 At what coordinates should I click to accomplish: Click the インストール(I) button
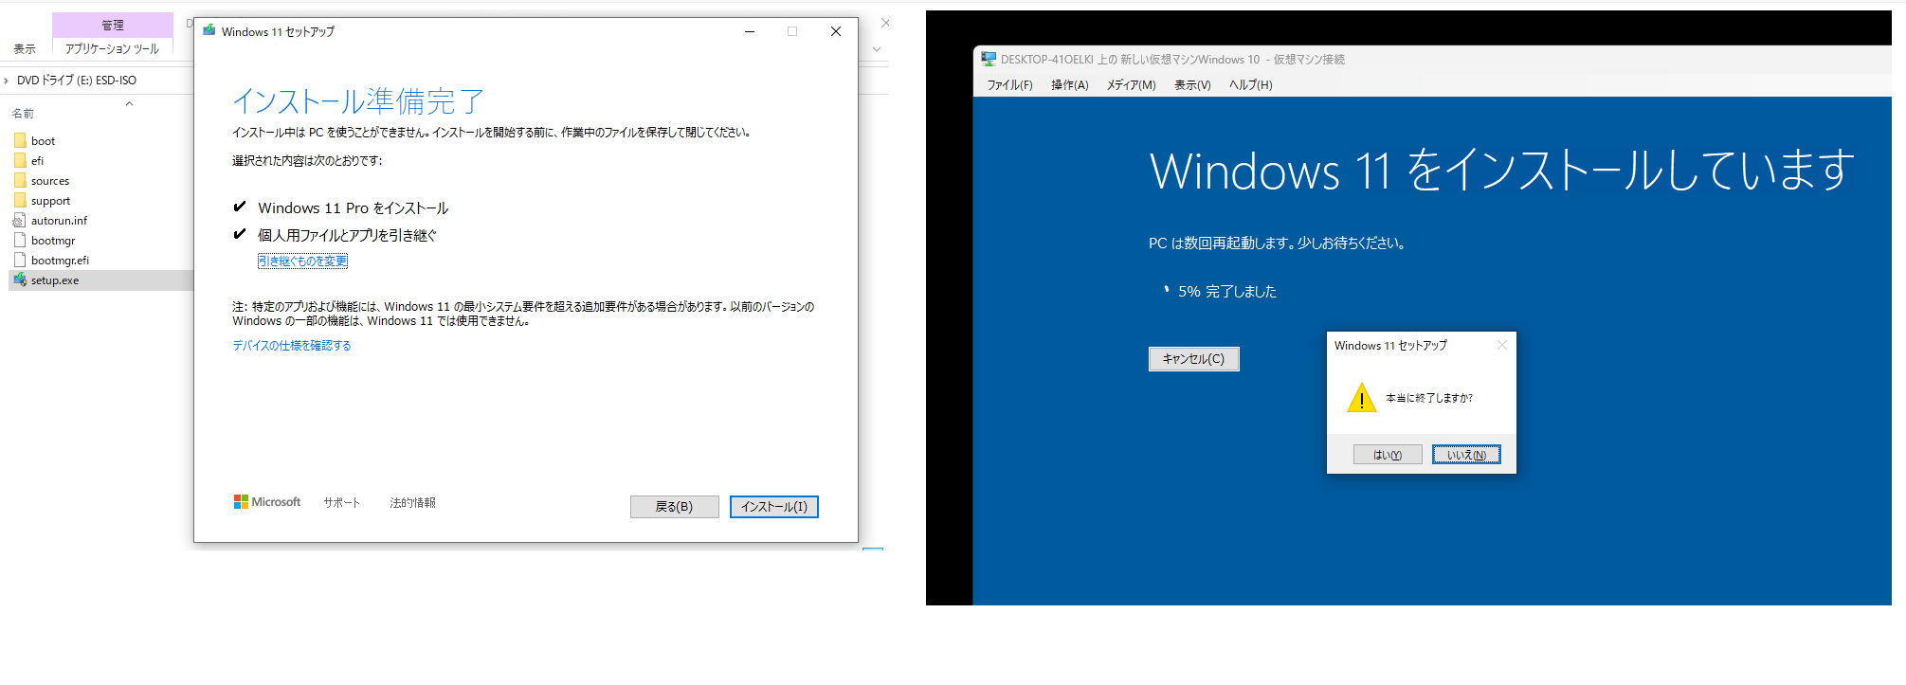pyautogui.click(x=774, y=507)
